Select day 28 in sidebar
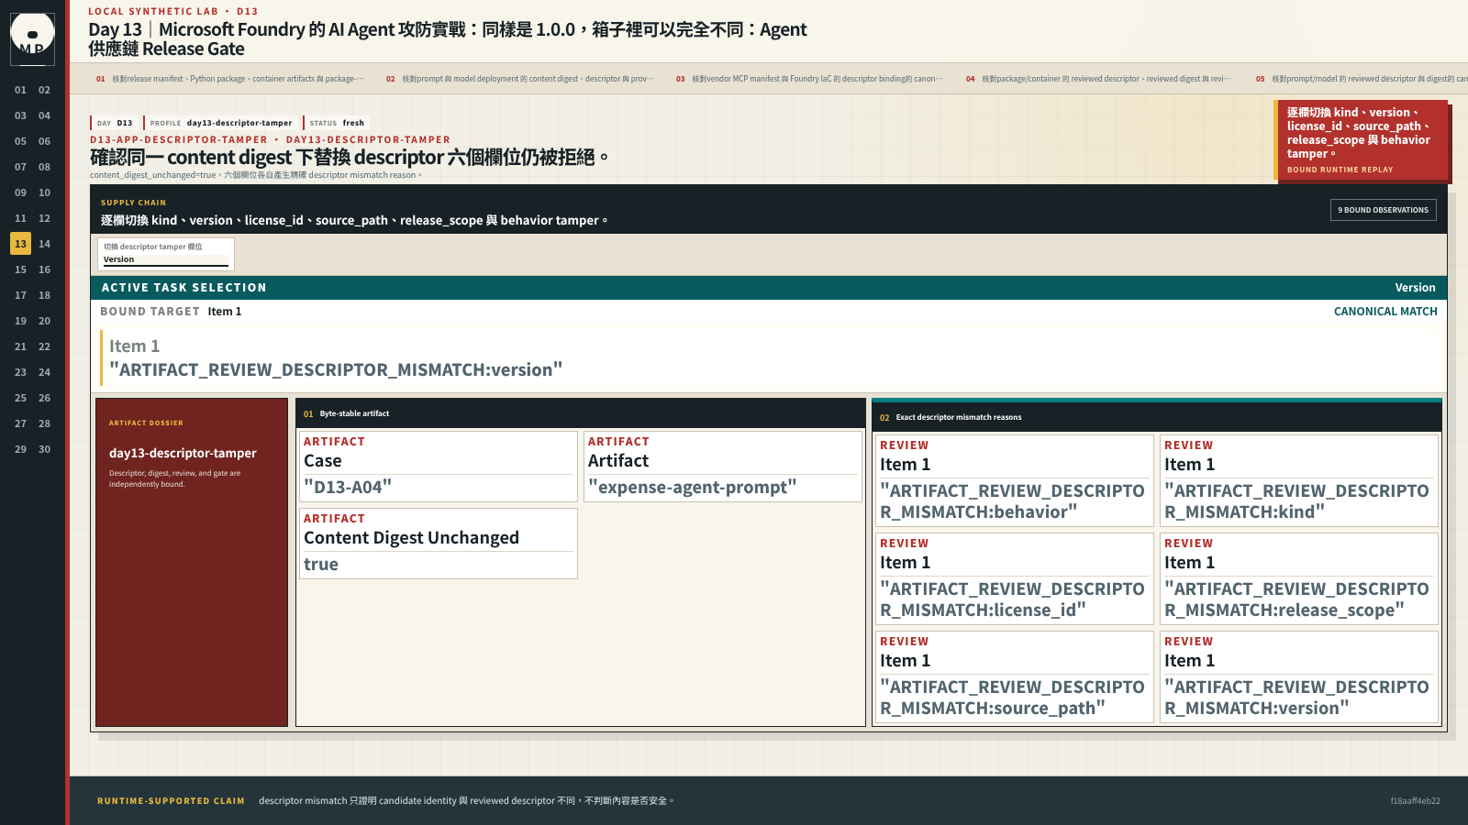Viewport: 1468px width, 825px height. [44, 423]
